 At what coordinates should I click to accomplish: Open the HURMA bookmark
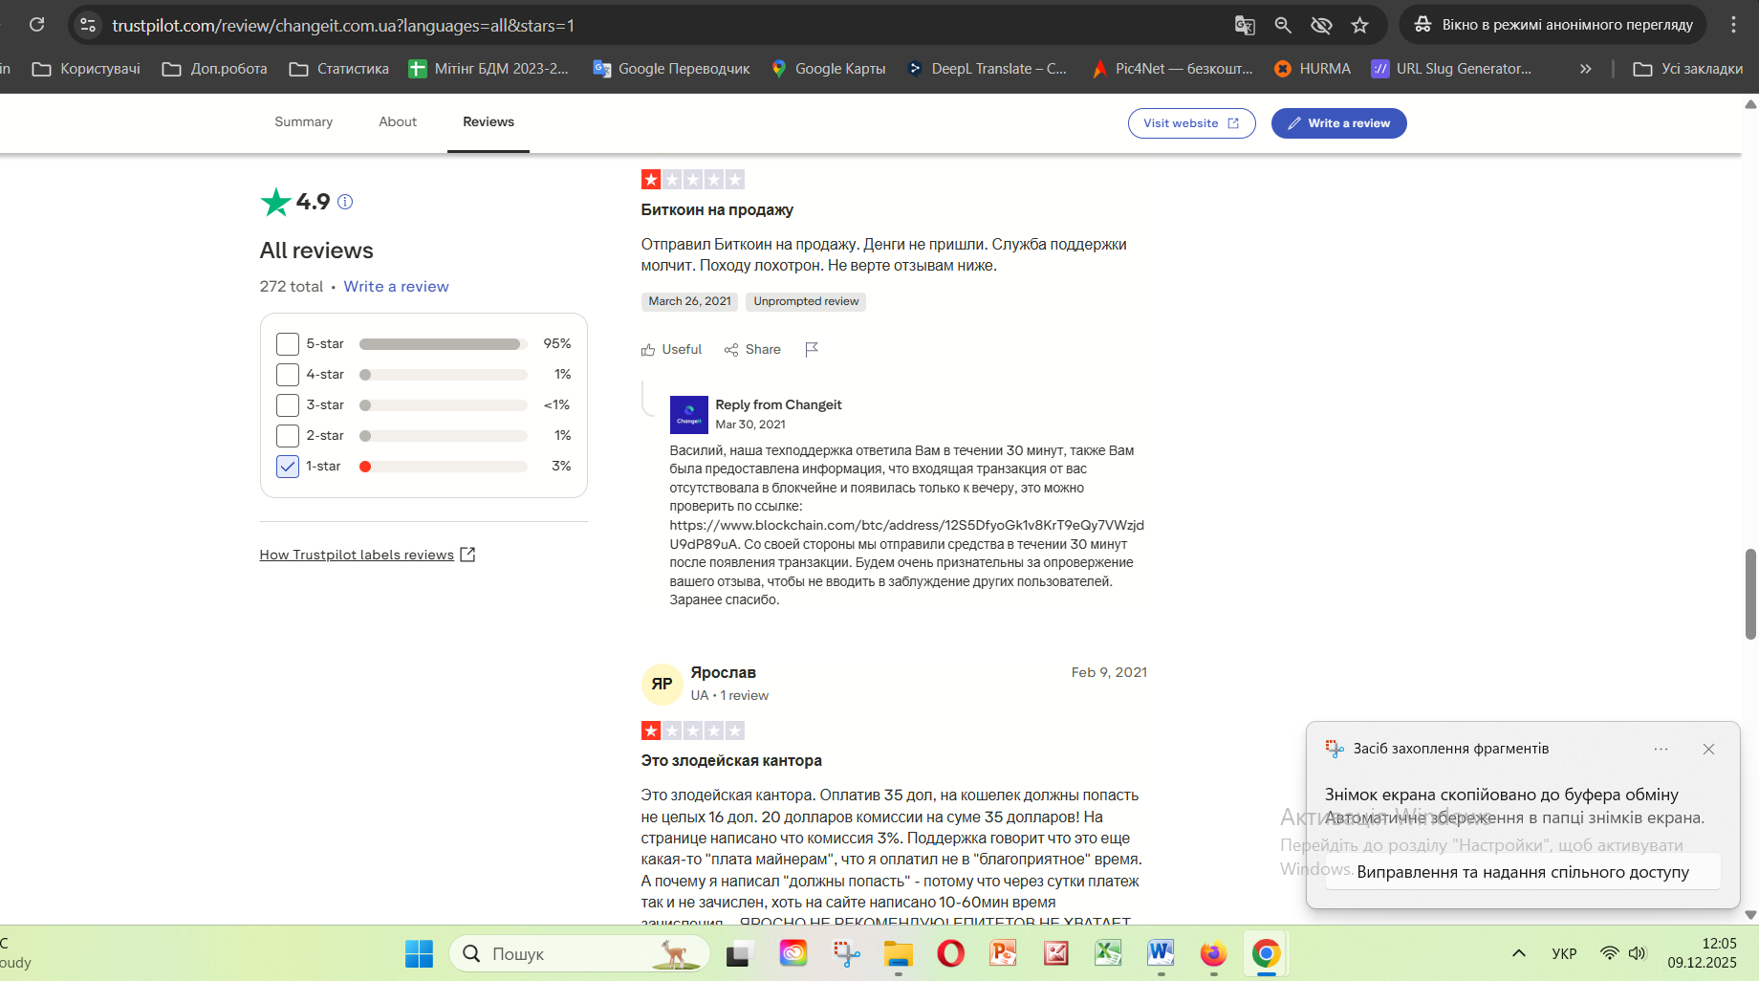click(1313, 69)
